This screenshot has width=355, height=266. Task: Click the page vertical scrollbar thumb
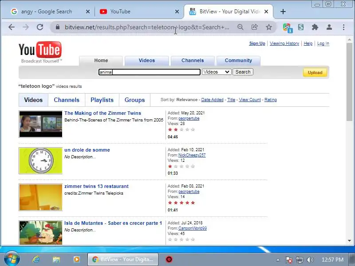tap(349, 82)
